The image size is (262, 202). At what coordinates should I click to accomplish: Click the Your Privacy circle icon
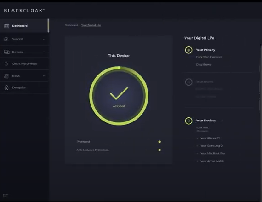pyautogui.click(x=188, y=50)
